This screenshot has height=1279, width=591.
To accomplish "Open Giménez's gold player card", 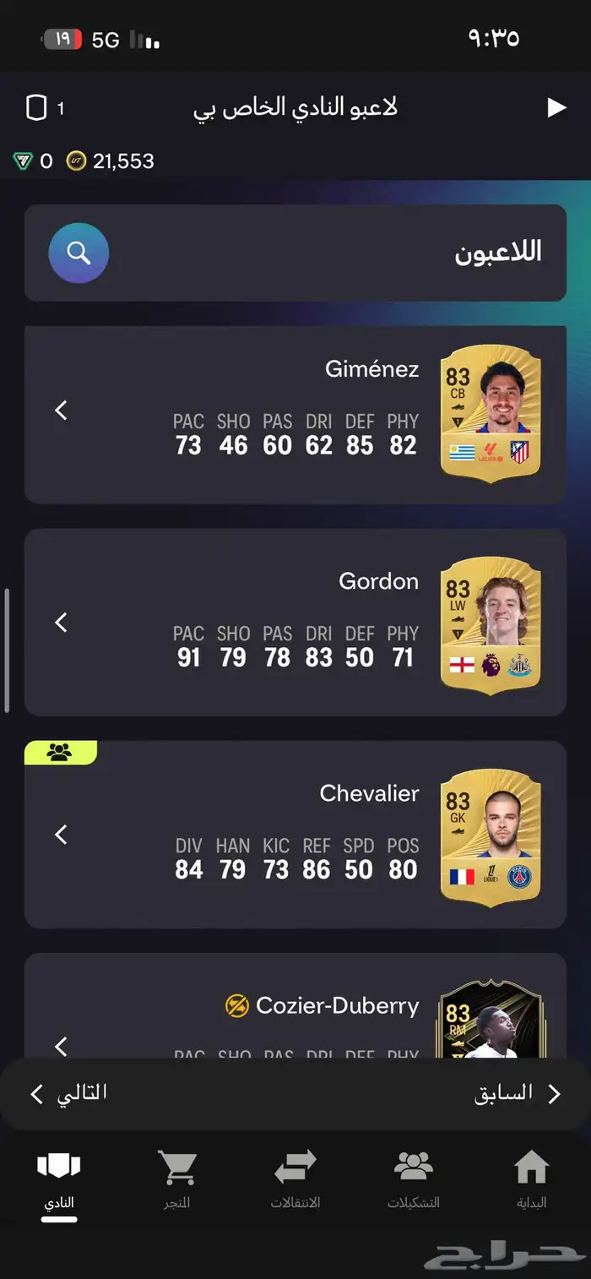I will click(x=491, y=413).
